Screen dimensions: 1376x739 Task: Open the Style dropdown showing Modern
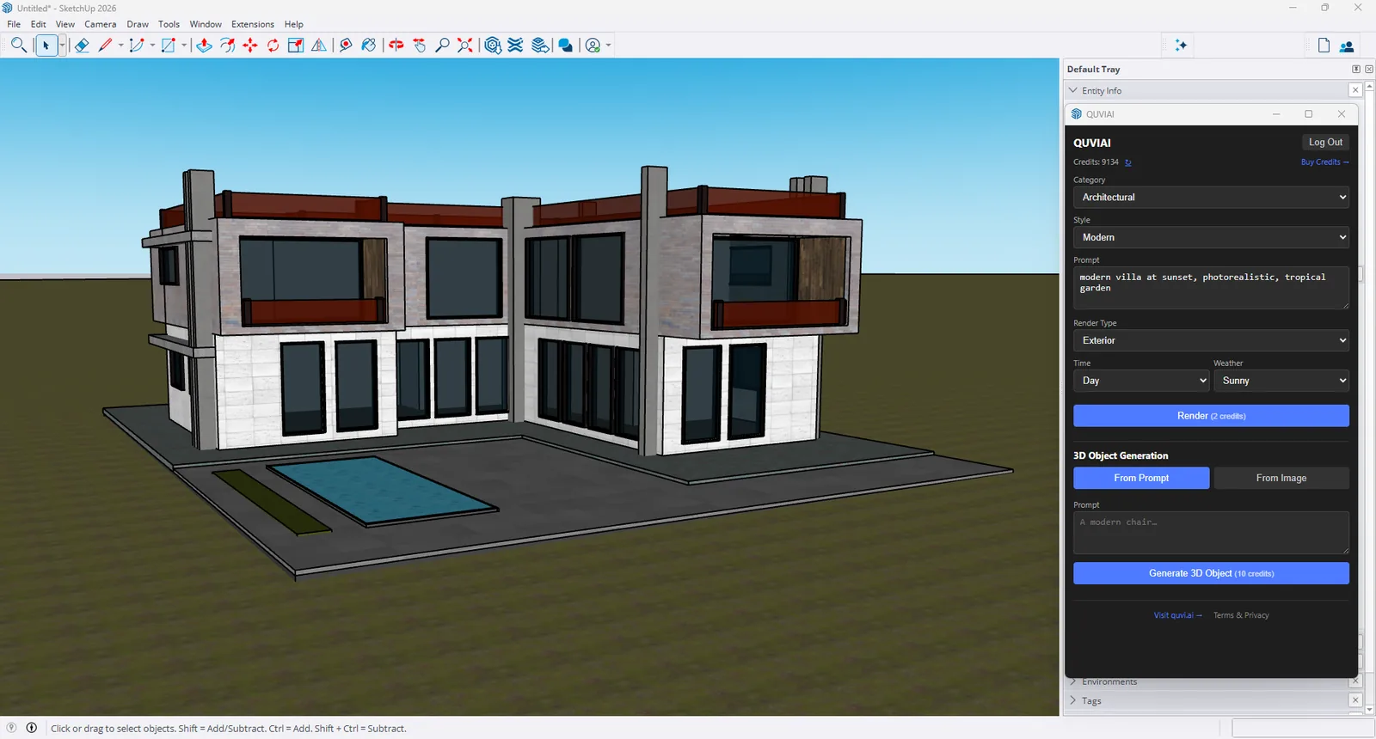point(1211,237)
